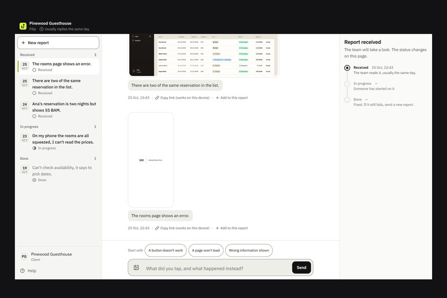Open the report 'The rooms page shows an error.'
This screenshot has width=447, height=298.
58,67
